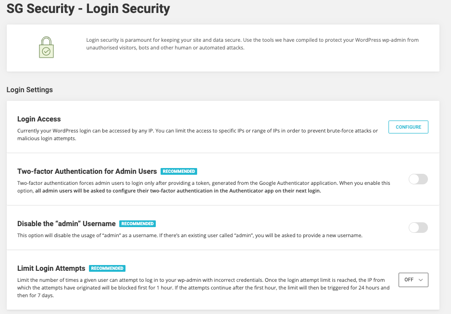Click the Disable the "admin" Username heading
Image resolution: width=451 pixels, height=314 pixels.
(x=66, y=224)
